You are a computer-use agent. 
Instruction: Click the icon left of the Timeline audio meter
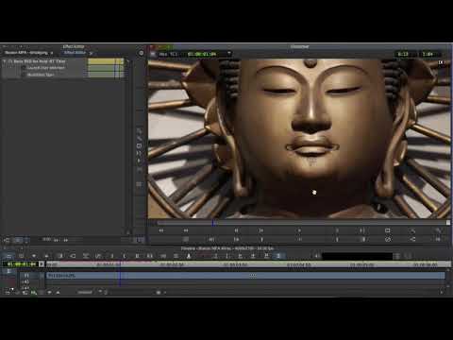(316, 256)
